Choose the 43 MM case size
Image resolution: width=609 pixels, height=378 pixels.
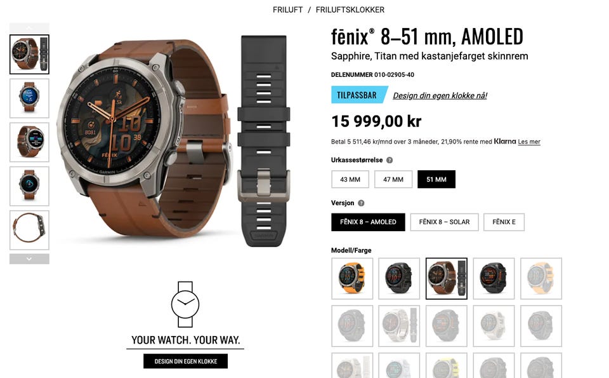[x=350, y=179]
